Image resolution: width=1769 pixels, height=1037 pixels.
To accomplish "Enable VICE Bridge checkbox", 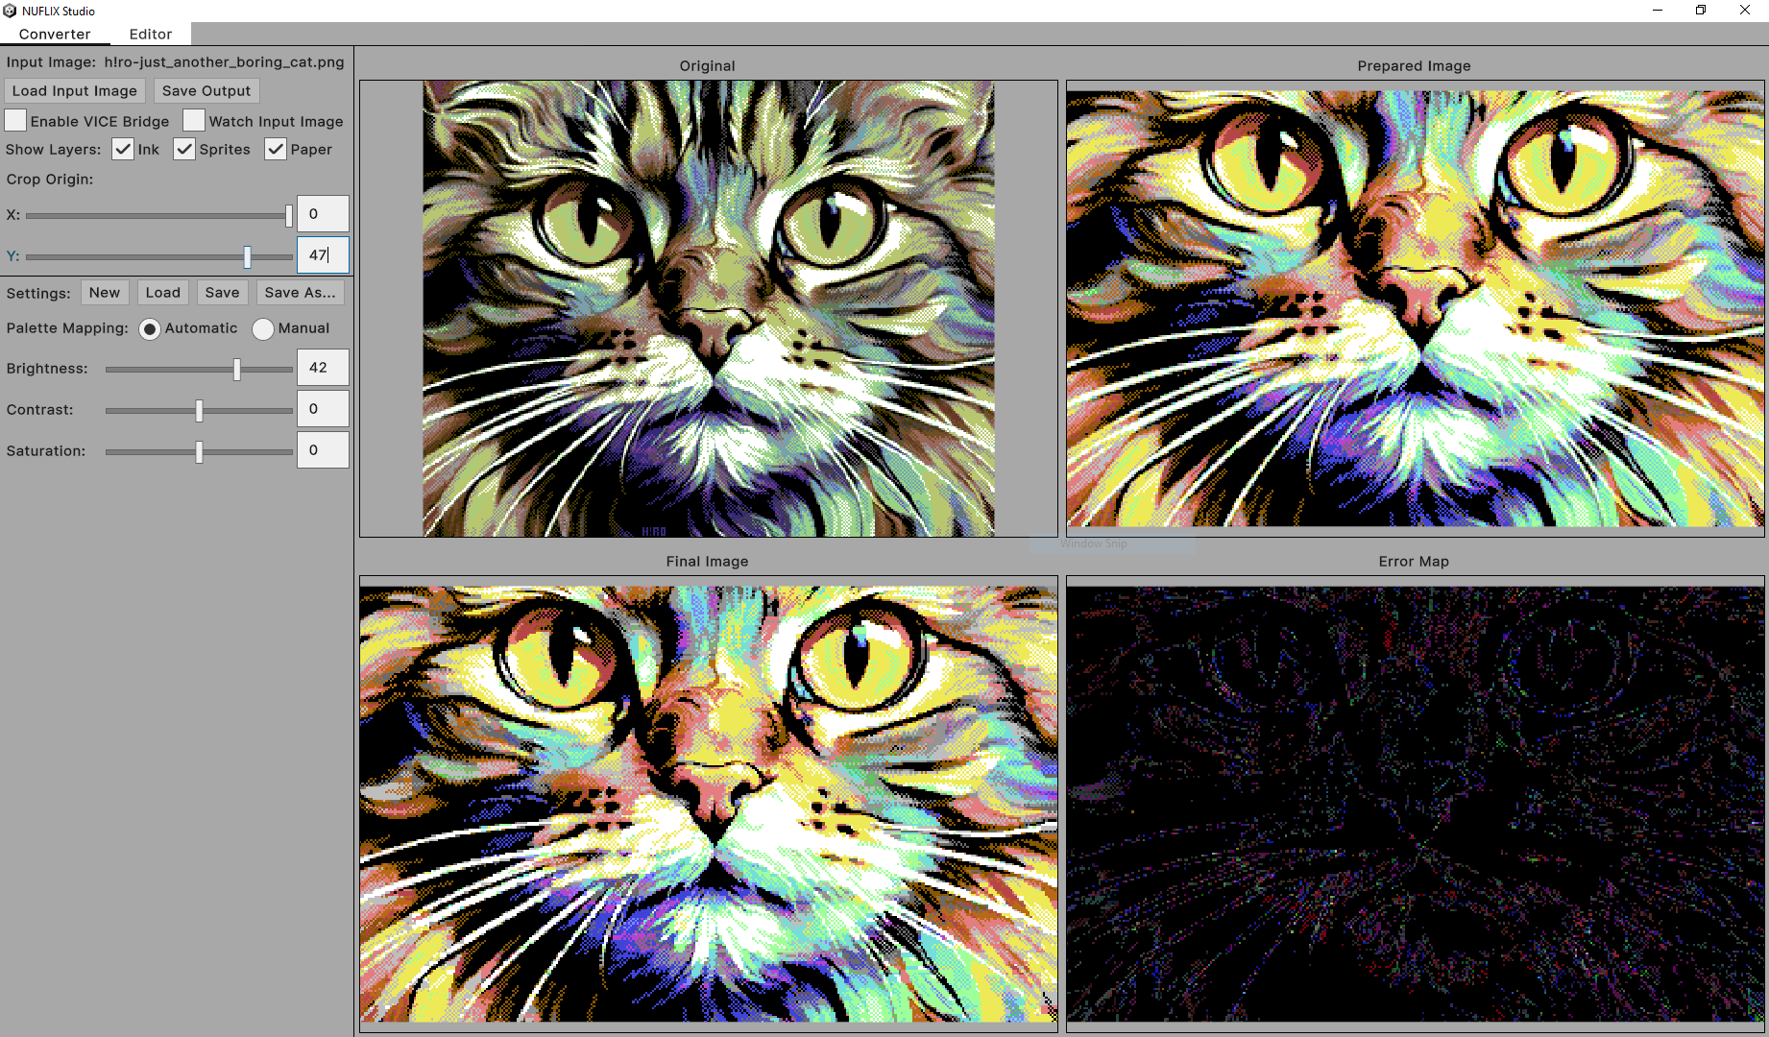I will [16, 121].
